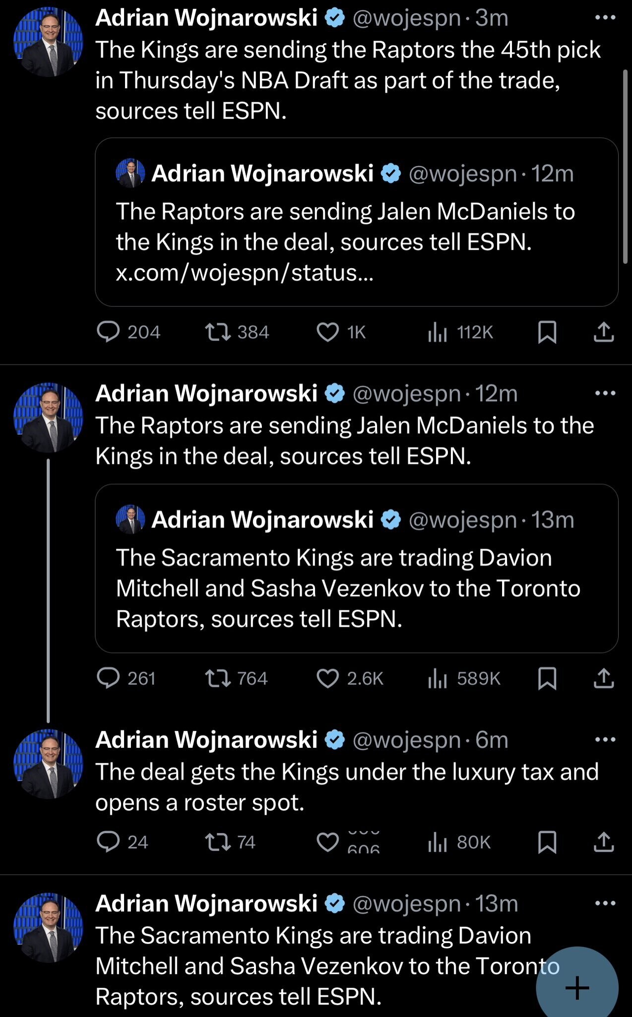Share the 45th pick tweet
The width and height of the screenshot is (632, 1017).
pos(604,332)
